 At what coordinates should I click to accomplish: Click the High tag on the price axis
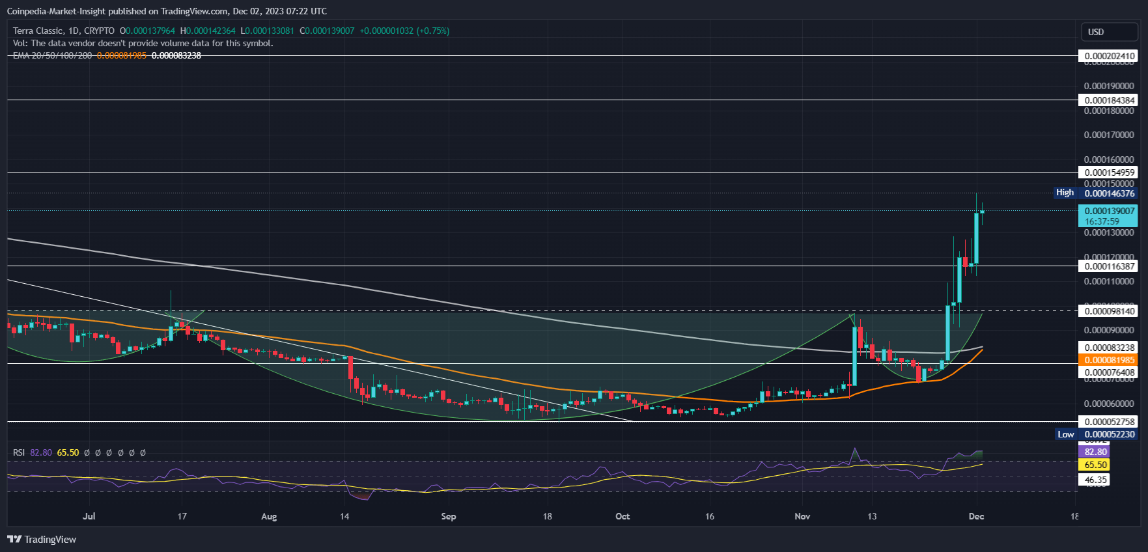click(1065, 193)
